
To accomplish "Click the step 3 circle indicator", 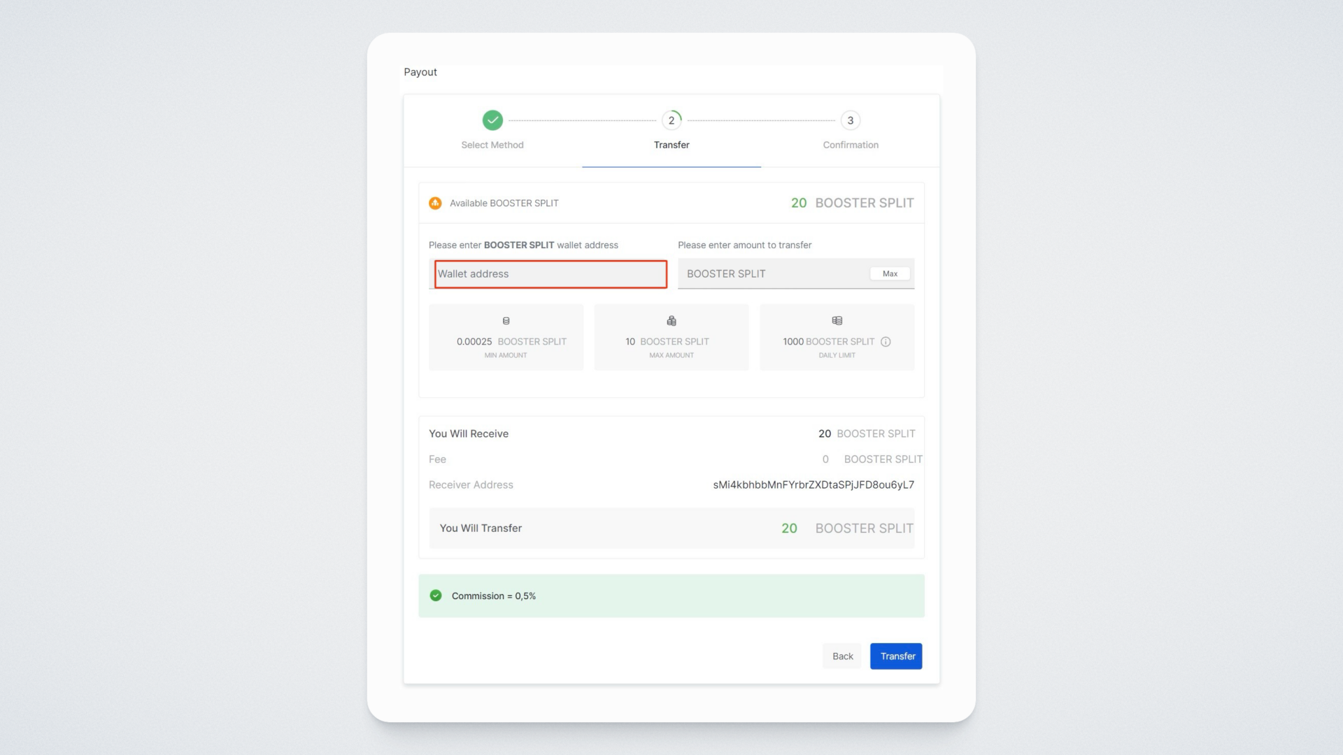I will coord(850,120).
